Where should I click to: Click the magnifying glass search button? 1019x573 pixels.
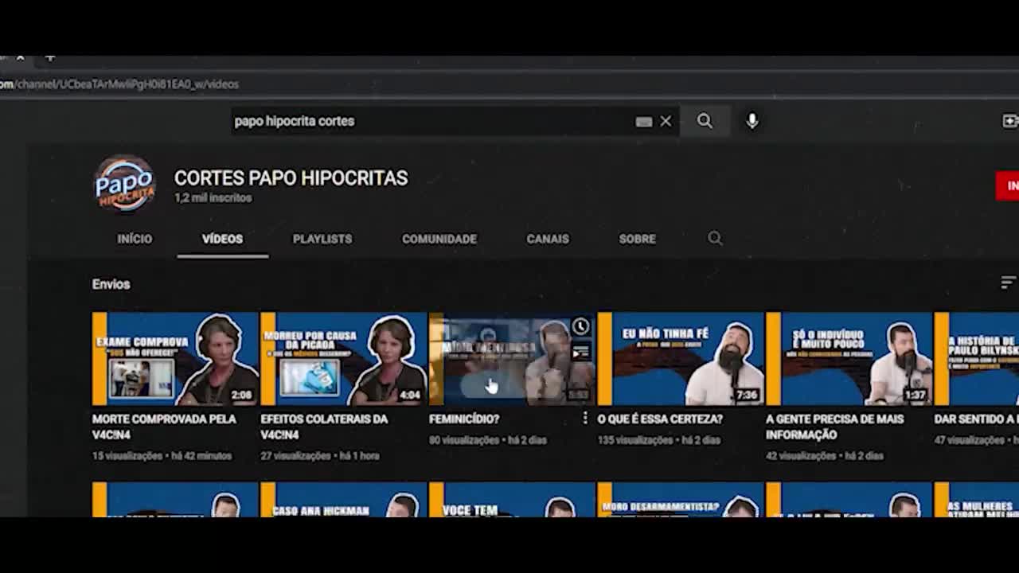705,121
